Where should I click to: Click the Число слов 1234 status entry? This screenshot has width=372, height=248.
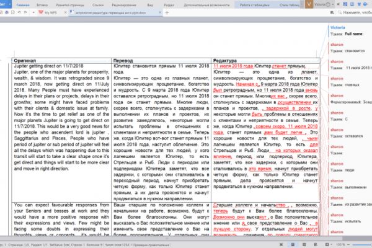pos(117,245)
